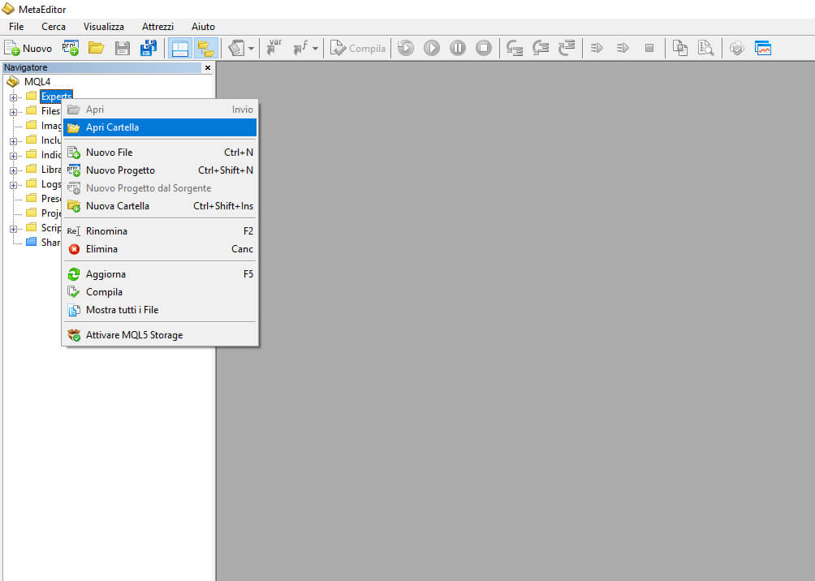Viewport: 815px width, 581px height.
Task: Click the Navigatore panel title bar
Action: click(x=102, y=67)
